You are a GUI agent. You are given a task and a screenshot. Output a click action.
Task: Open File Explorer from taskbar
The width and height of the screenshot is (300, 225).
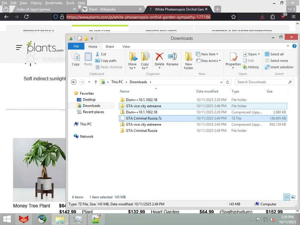(60, 219)
